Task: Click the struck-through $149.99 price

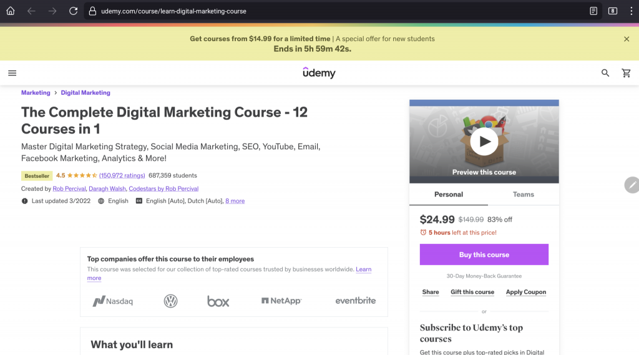Action: [471, 219]
